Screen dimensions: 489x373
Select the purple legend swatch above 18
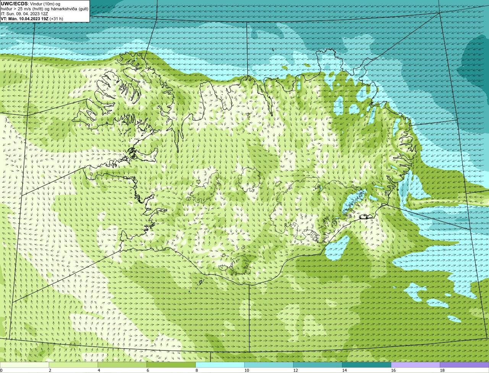pyautogui.click(x=465, y=365)
